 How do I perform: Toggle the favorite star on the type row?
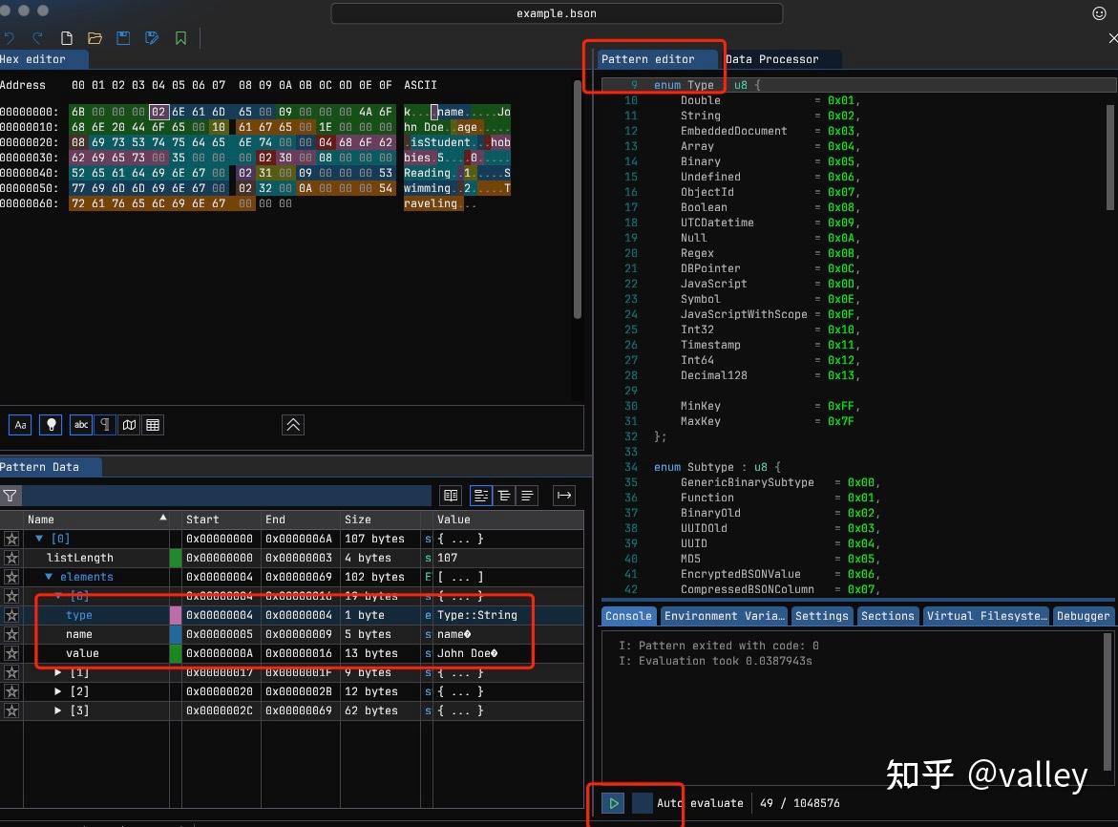pyautogui.click(x=11, y=615)
